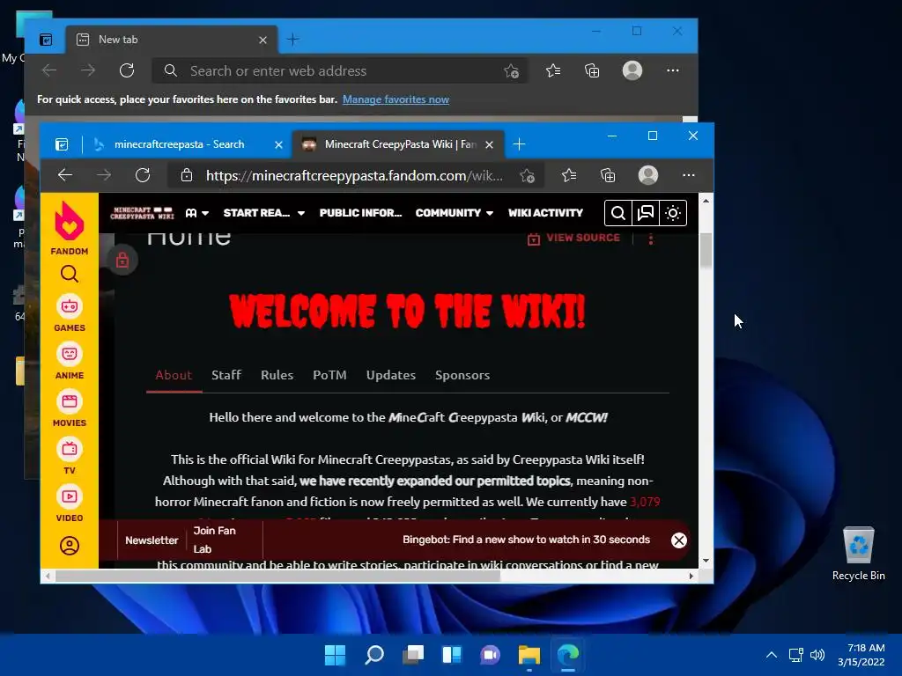Screen dimensions: 902x676
Task: Show hidden system tray icons chevron
Action: click(772, 655)
